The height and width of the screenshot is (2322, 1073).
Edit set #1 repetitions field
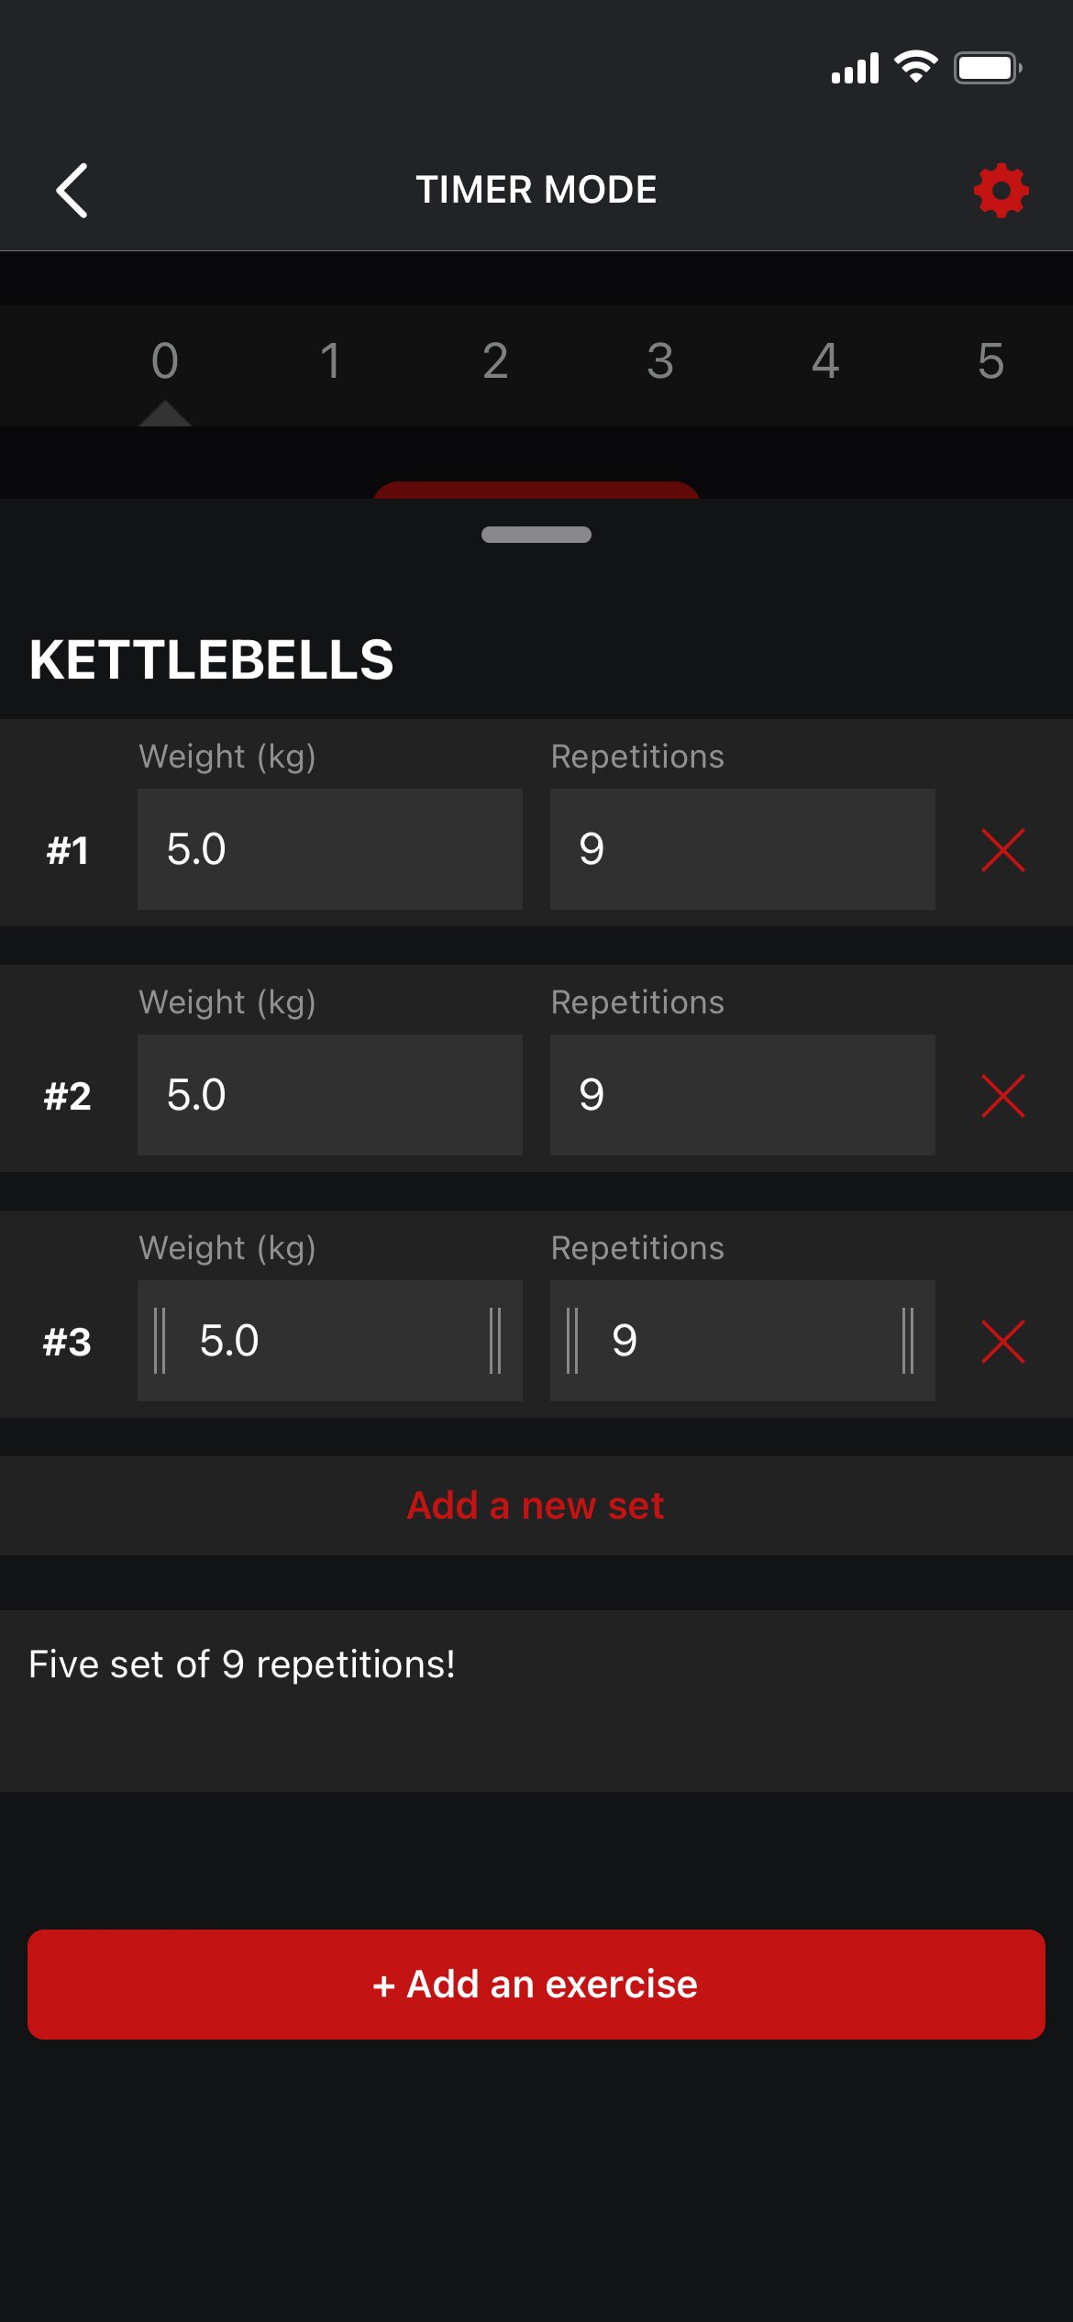click(x=742, y=849)
